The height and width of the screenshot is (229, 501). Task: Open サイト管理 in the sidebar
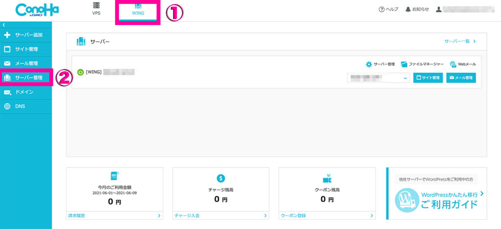point(26,49)
